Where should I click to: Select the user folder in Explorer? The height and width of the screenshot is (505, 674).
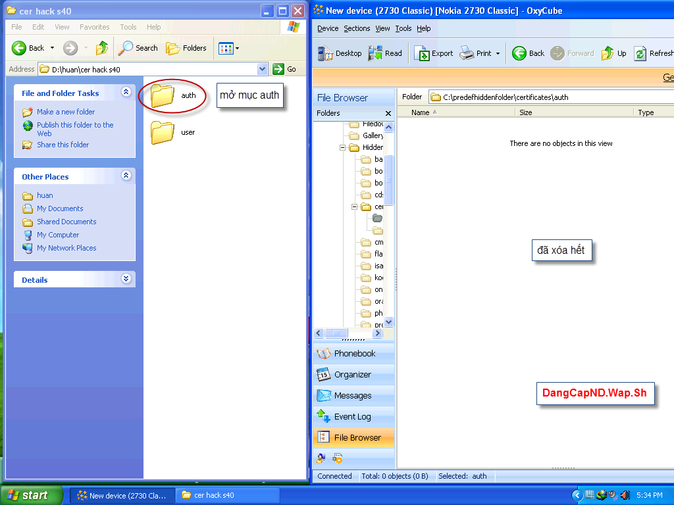point(173,132)
